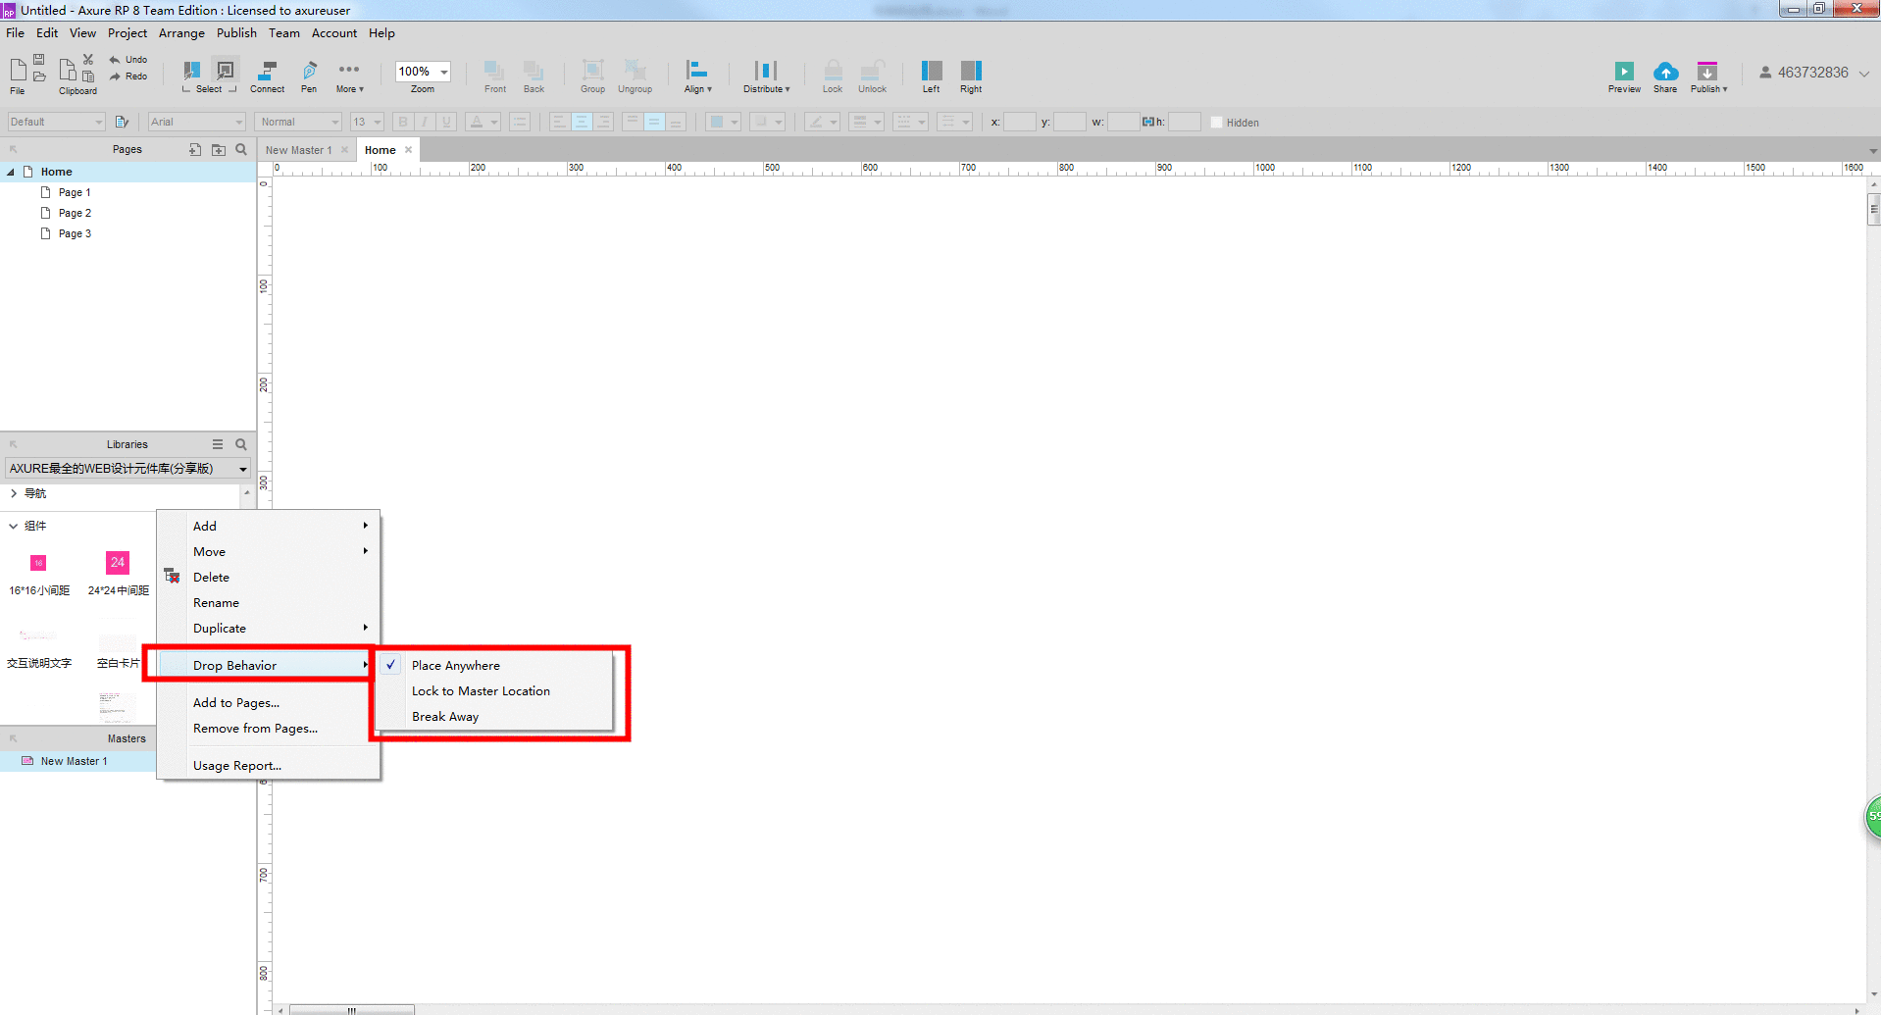Screen dimensions: 1881x1015
Task: Open the font size 13 dropdown
Action: (367, 122)
